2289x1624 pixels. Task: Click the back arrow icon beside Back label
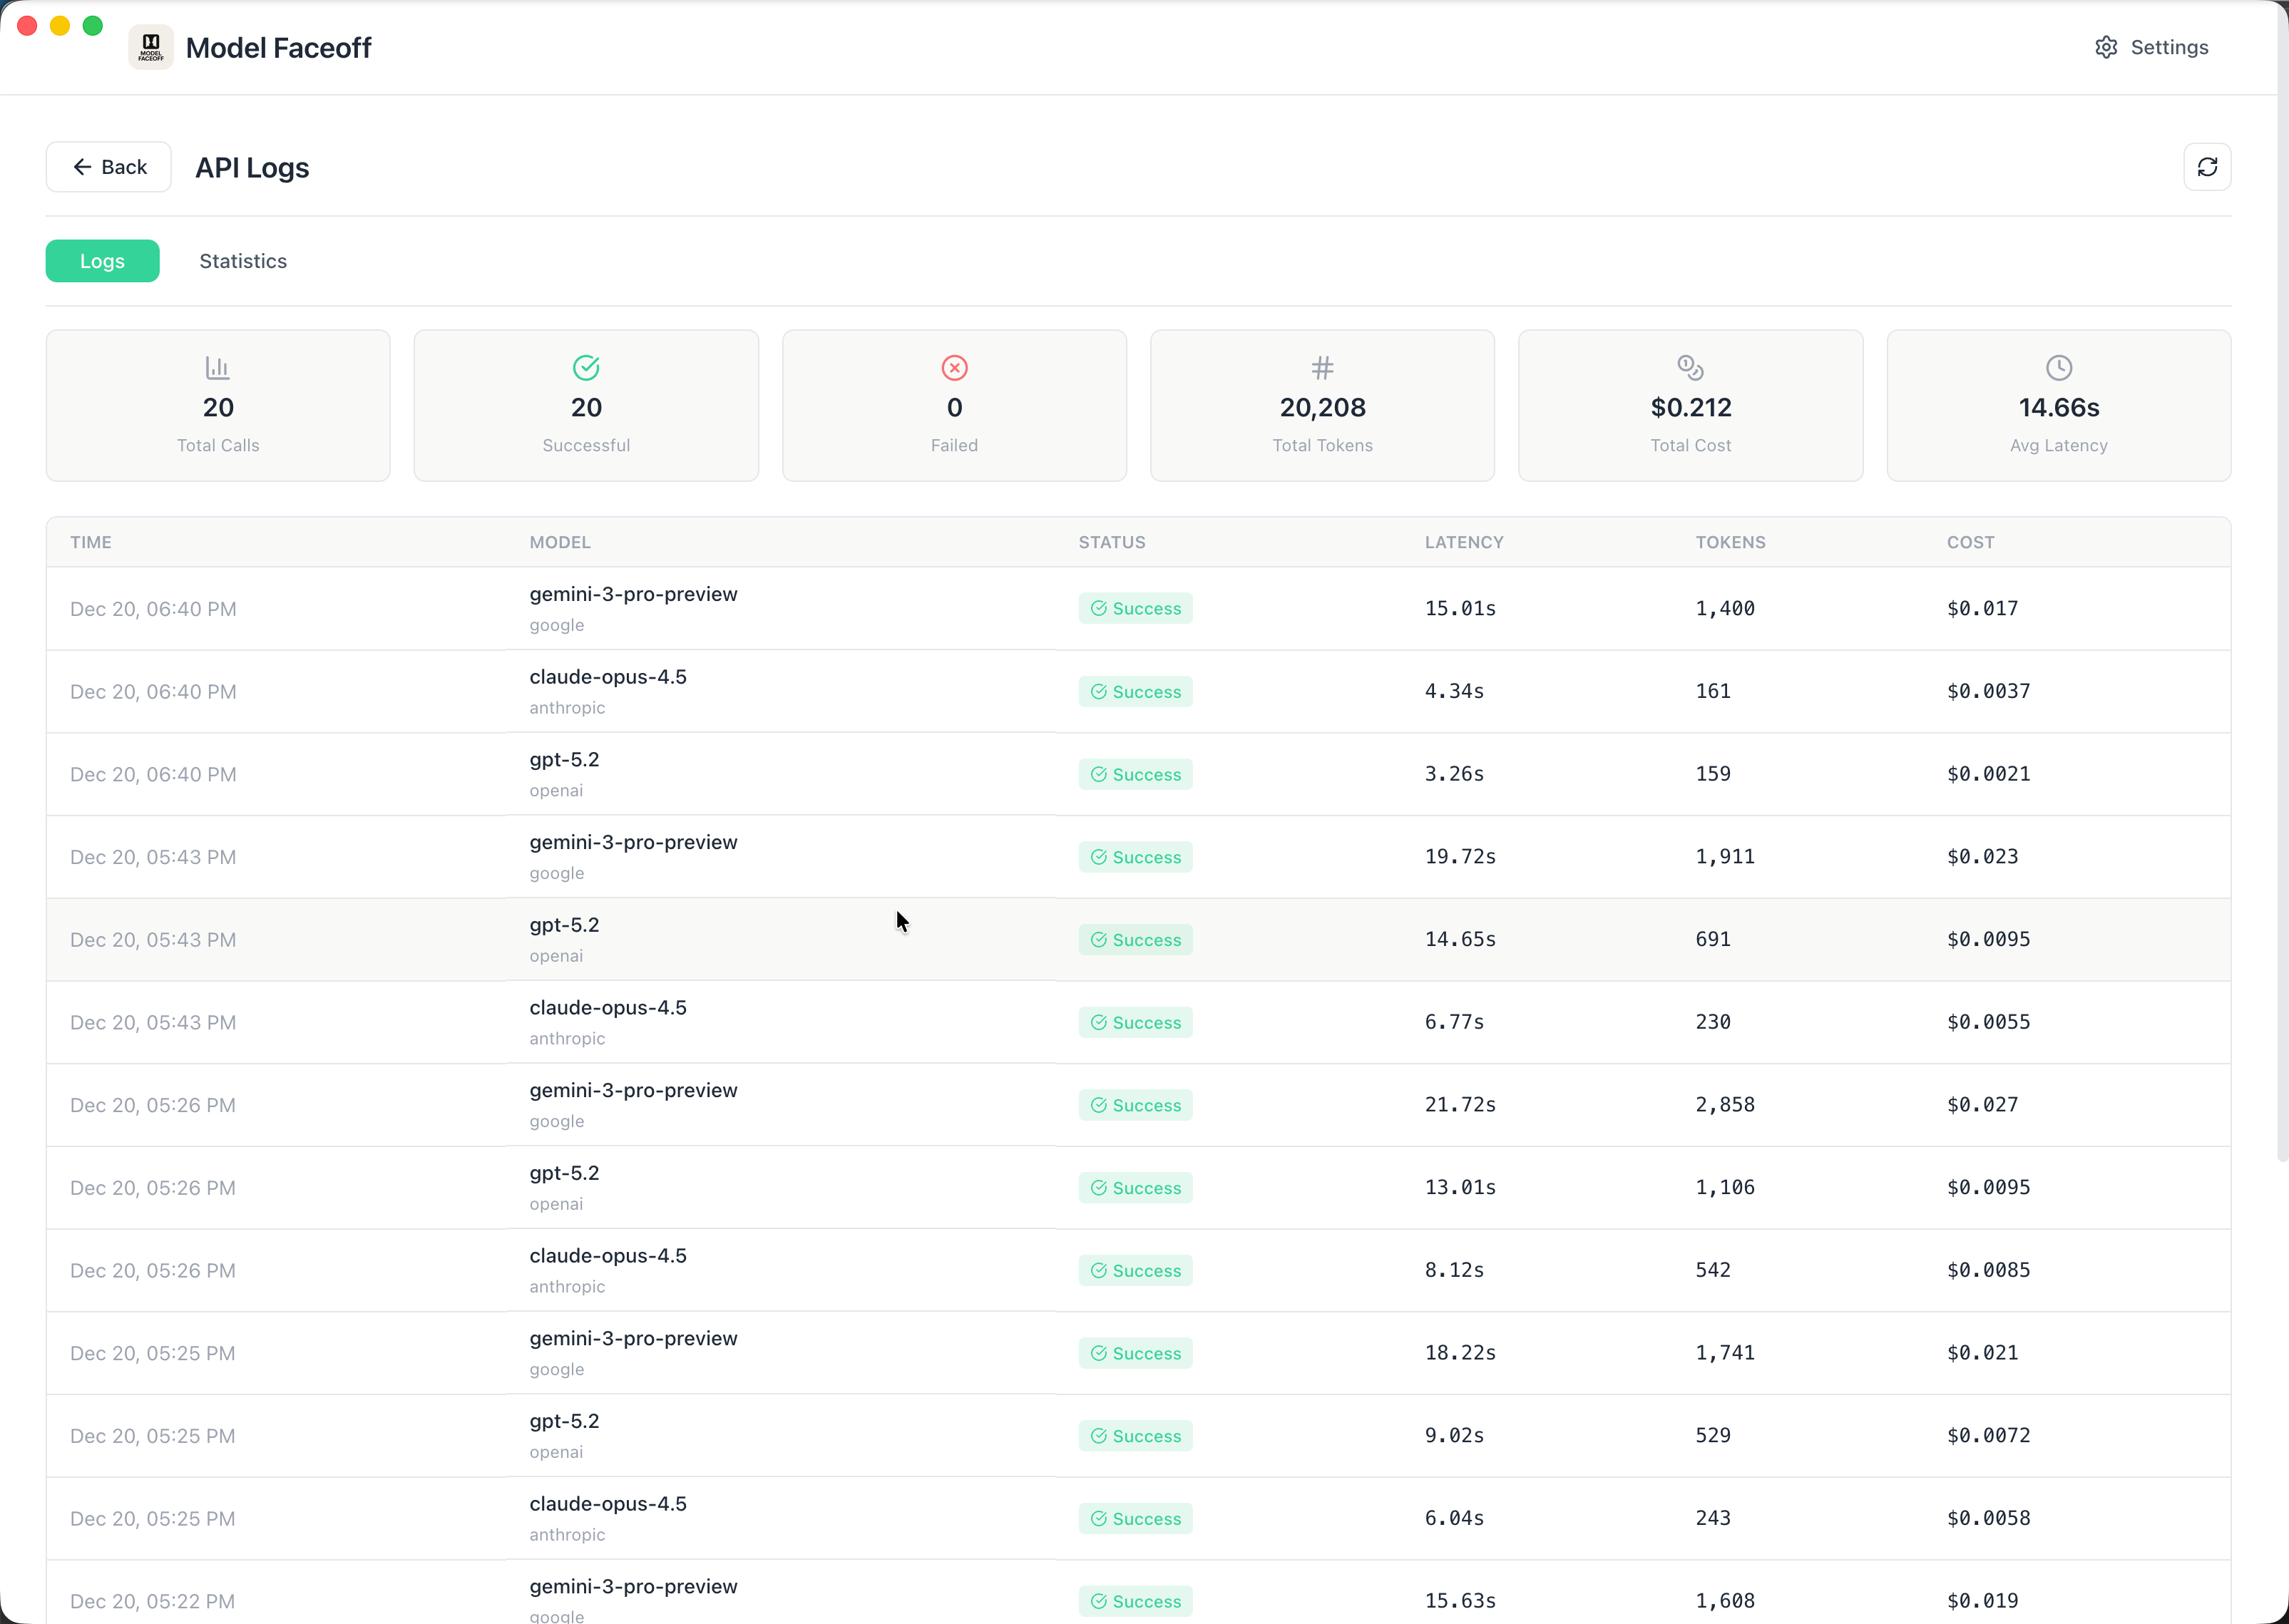[84, 166]
